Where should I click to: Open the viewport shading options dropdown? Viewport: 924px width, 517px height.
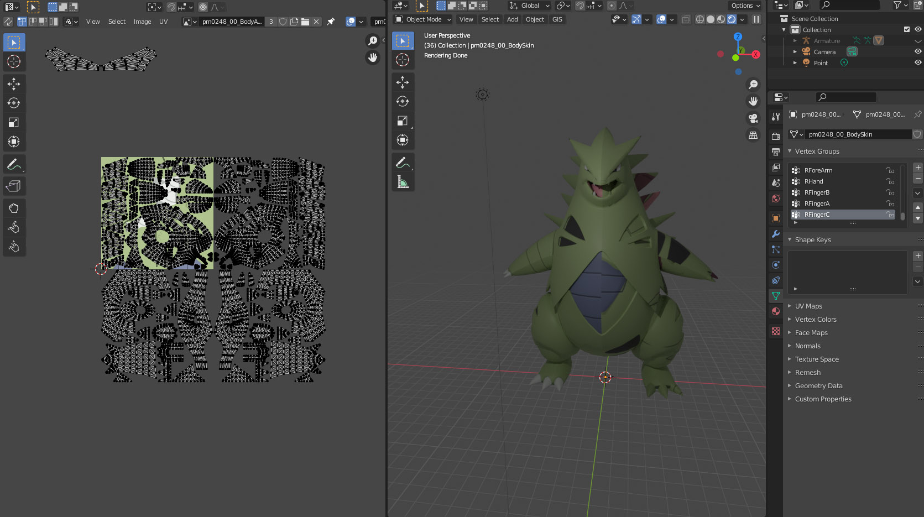(x=742, y=19)
